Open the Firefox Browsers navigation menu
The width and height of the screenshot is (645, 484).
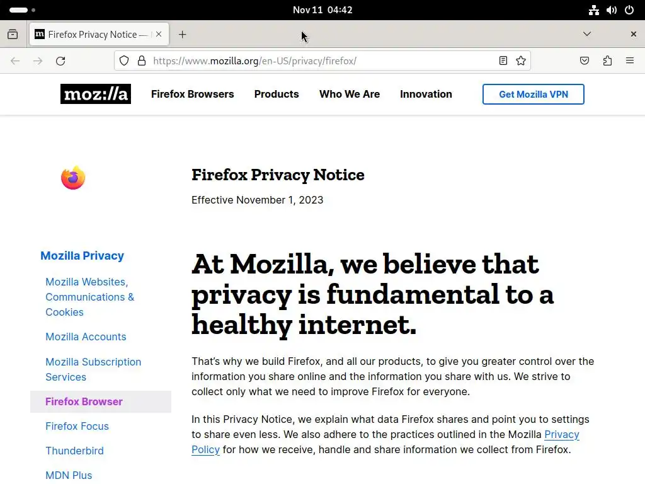point(192,95)
